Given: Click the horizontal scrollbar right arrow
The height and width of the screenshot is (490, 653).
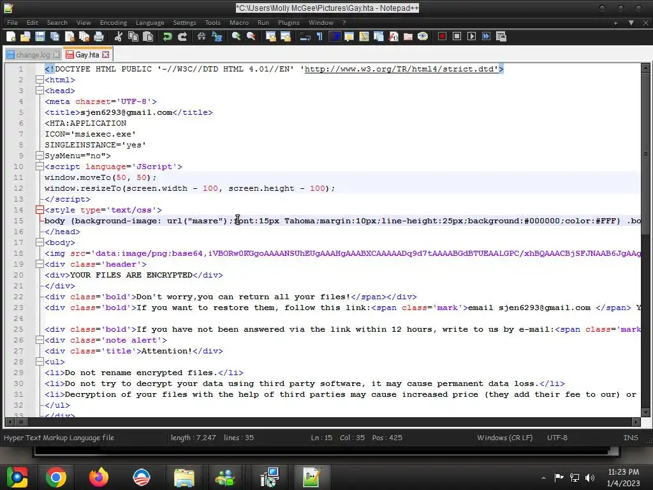Looking at the screenshot, I should click(x=636, y=422).
